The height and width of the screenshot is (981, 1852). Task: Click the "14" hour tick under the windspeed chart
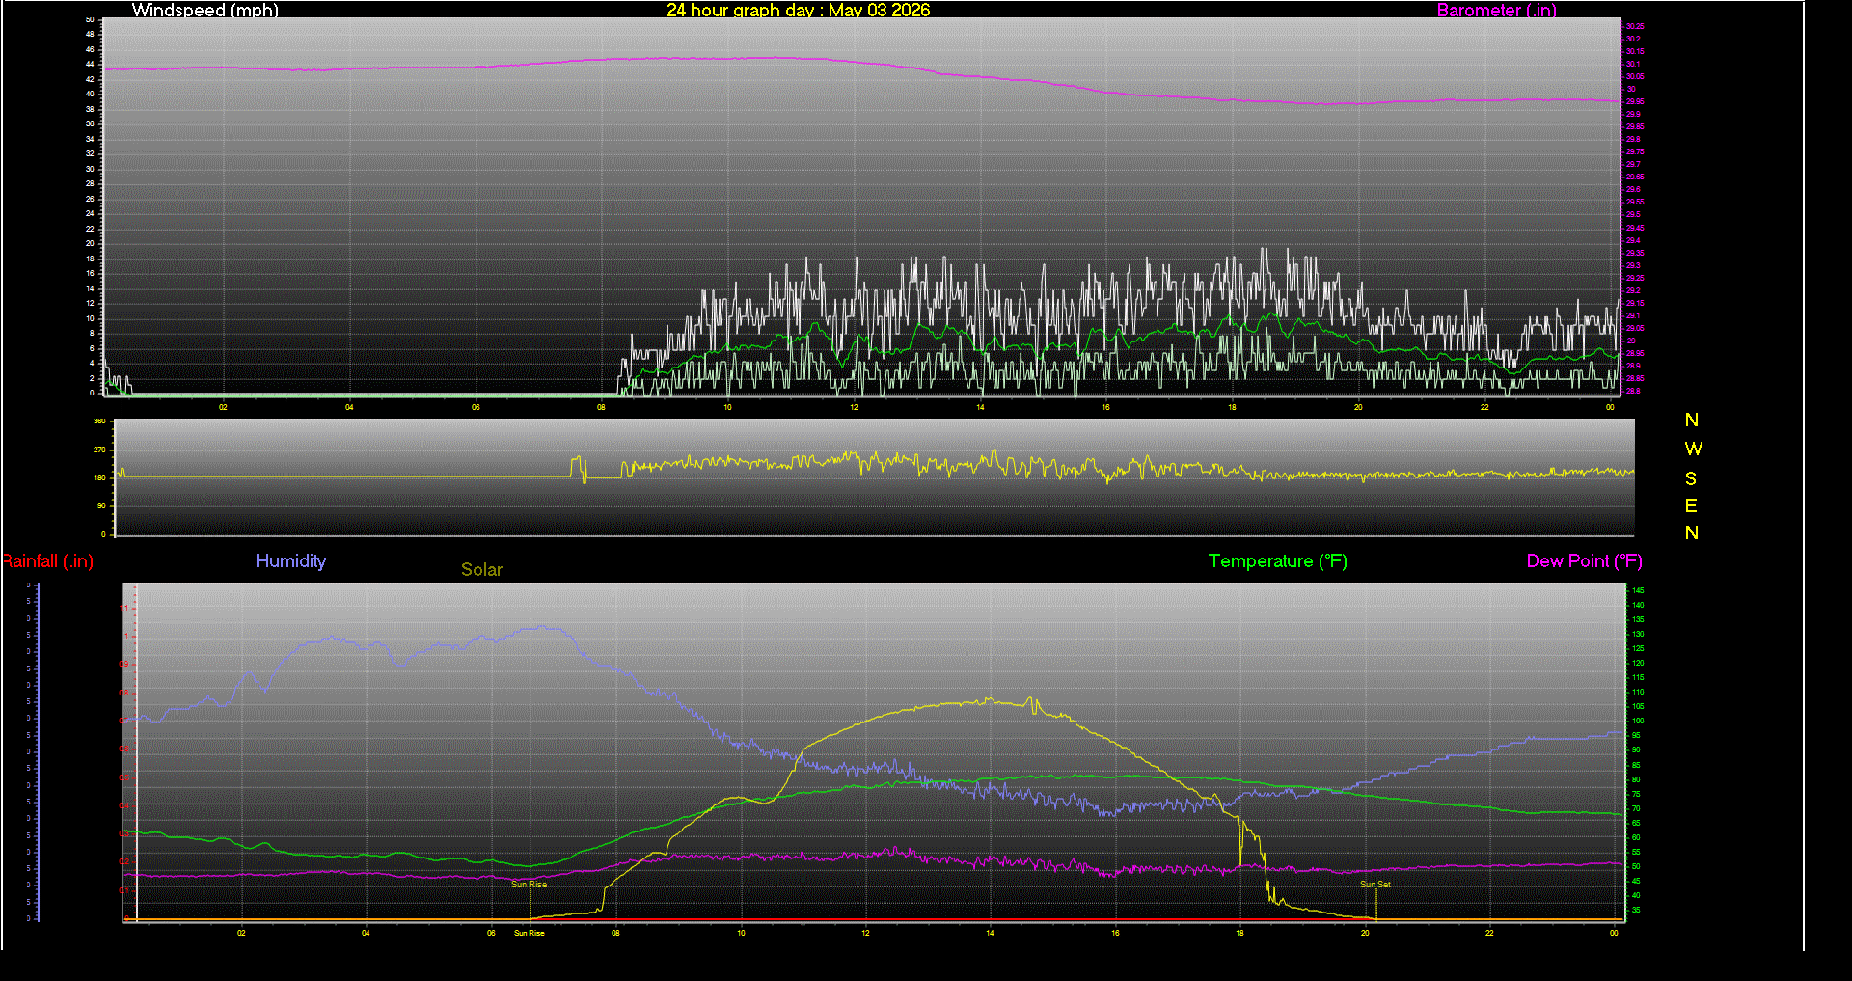(980, 407)
